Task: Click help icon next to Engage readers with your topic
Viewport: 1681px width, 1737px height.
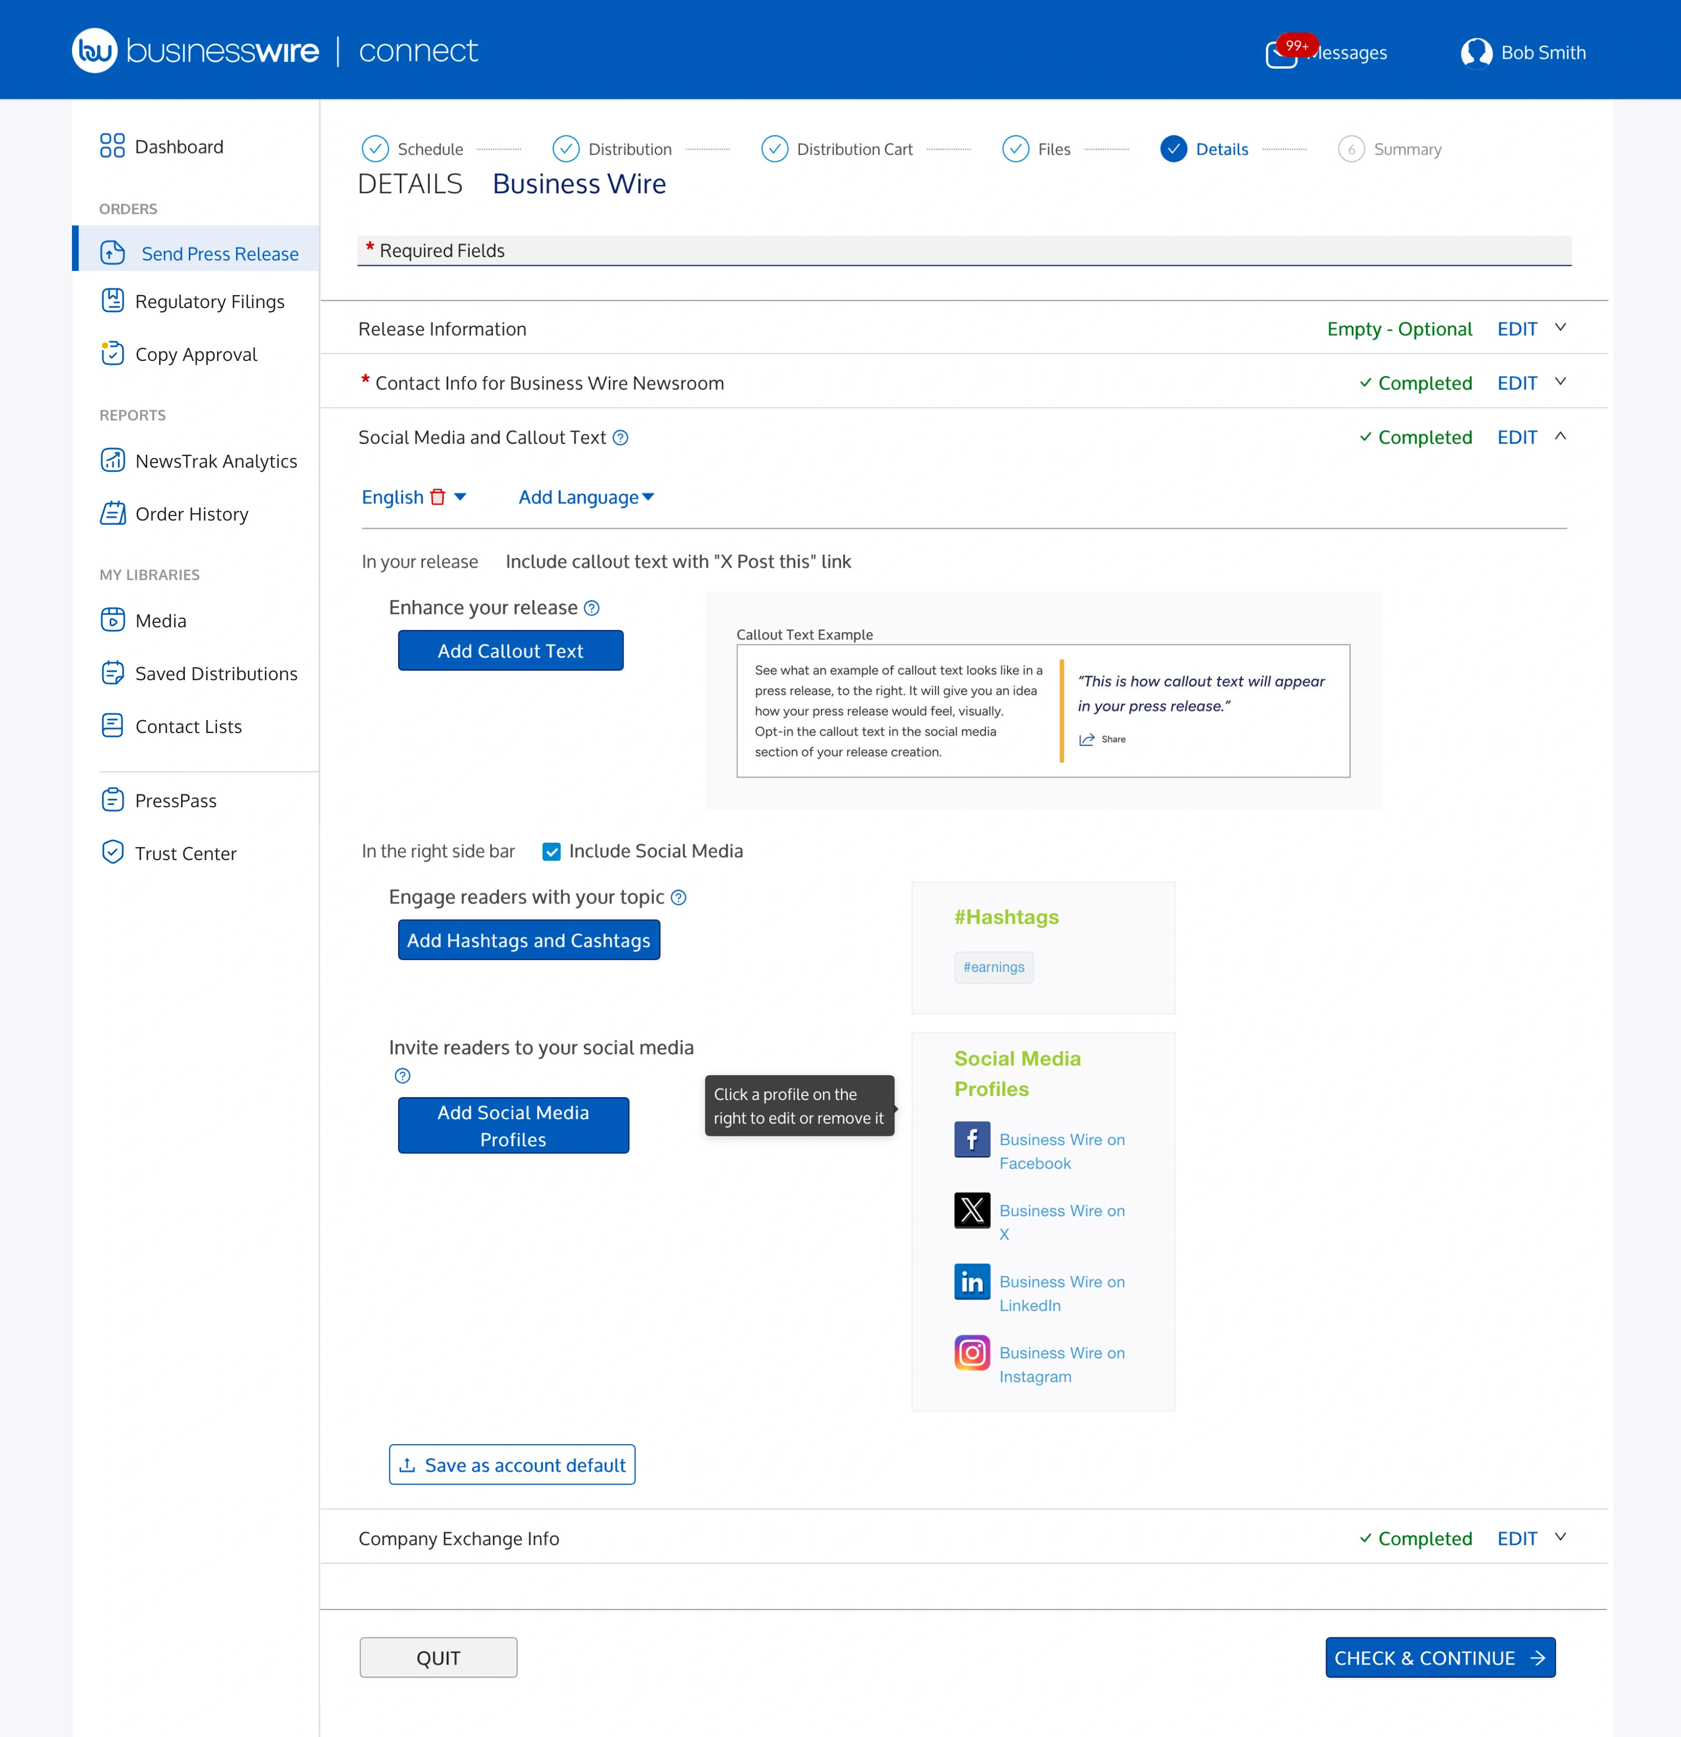Action: [679, 898]
